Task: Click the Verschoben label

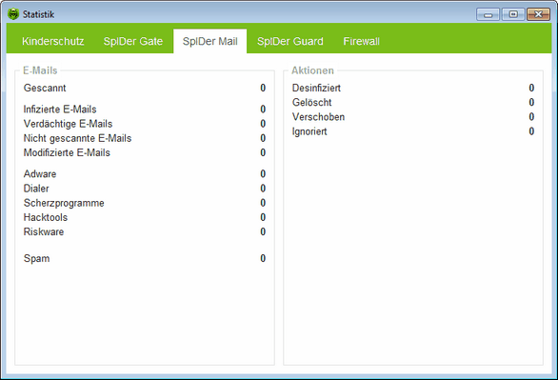Action: point(318,117)
